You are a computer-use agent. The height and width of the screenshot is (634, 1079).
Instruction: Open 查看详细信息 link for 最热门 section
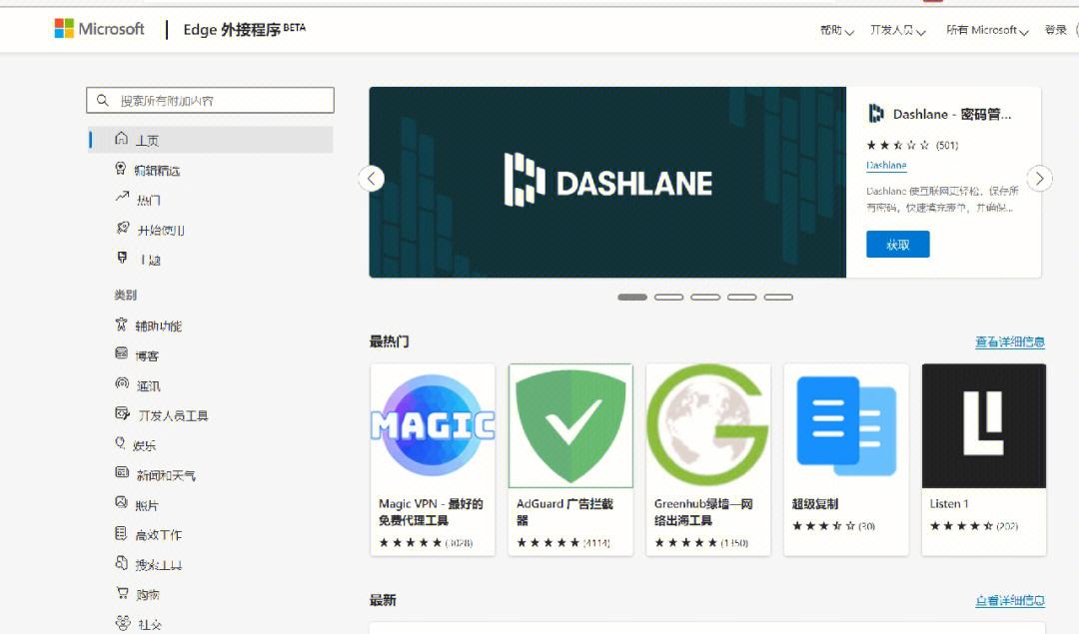pyautogui.click(x=1010, y=341)
